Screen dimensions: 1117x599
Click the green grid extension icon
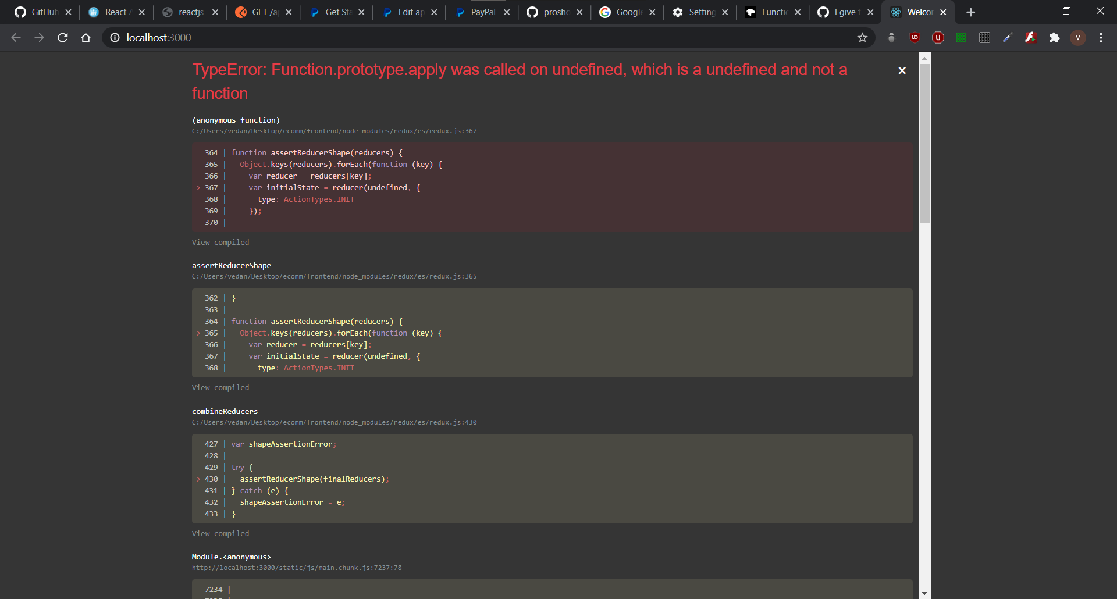[x=962, y=37]
